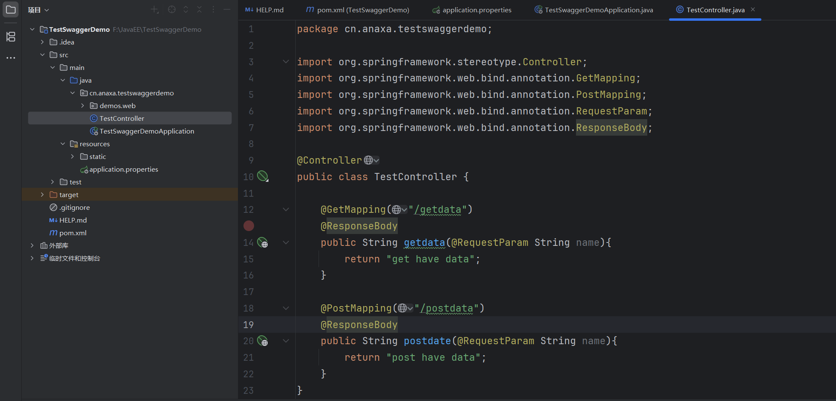The width and height of the screenshot is (836, 401).
Task: Click line number 1 in the gutter
Action: coord(251,29)
